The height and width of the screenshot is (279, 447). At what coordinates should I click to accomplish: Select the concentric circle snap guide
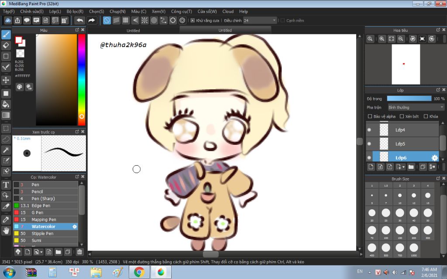(x=154, y=20)
